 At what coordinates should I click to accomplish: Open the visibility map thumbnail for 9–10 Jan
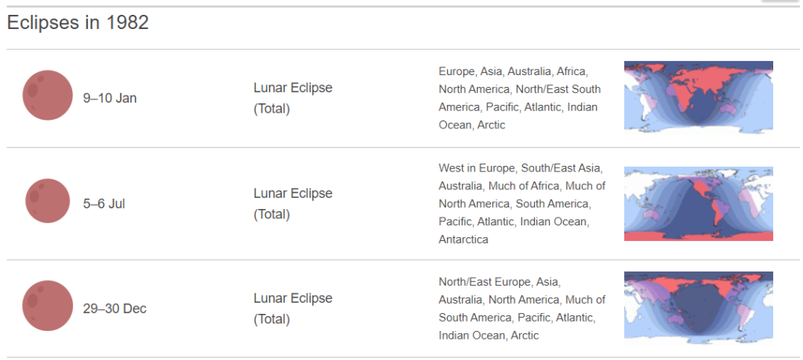(x=698, y=98)
